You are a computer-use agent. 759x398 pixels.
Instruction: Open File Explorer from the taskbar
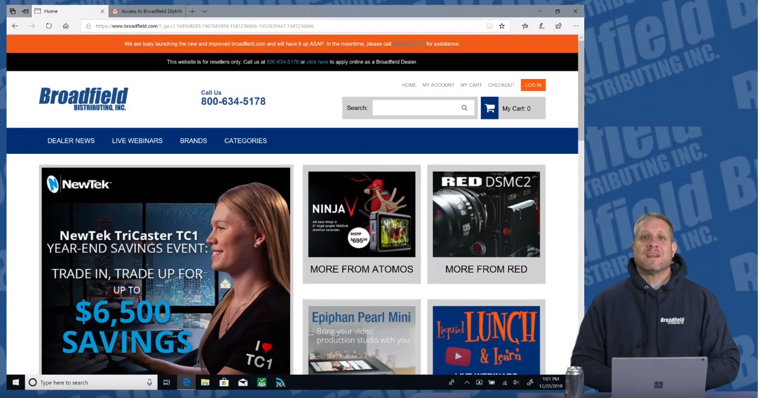pyautogui.click(x=205, y=383)
